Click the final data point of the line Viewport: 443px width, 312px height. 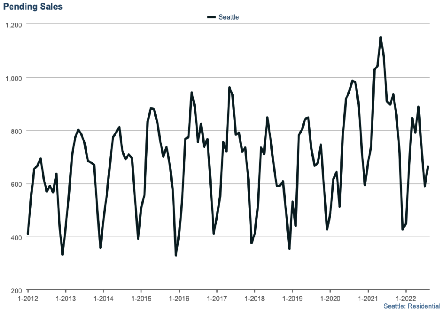[x=428, y=166]
